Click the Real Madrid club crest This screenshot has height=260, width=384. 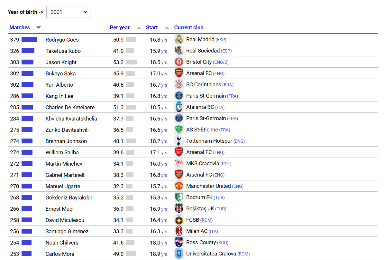[179, 40]
